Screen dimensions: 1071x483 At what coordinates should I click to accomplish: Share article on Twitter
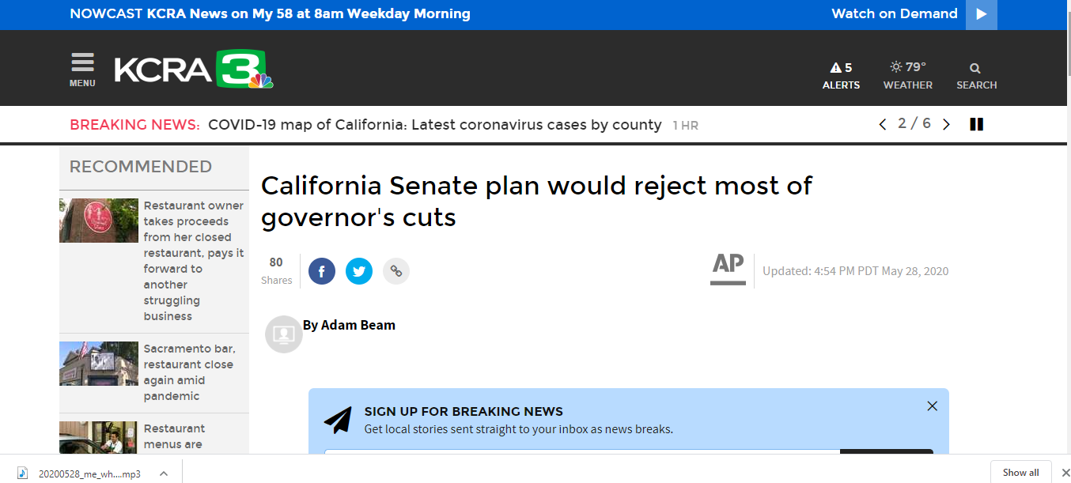[x=359, y=271]
